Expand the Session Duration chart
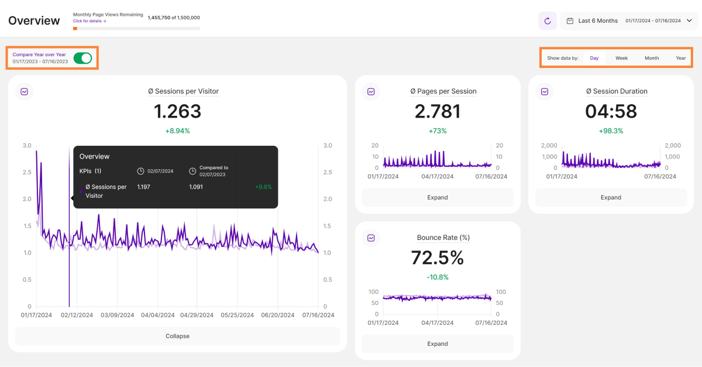The image size is (702, 367). pos(611,197)
